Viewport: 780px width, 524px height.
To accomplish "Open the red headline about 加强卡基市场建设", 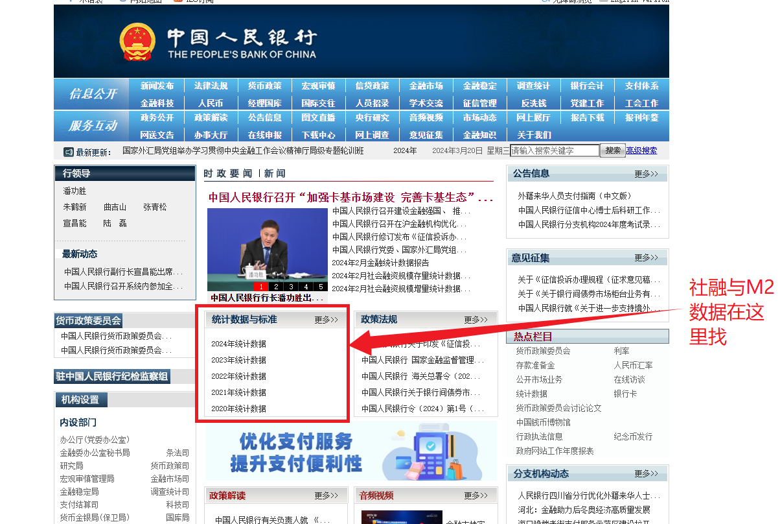I will (x=351, y=197).
